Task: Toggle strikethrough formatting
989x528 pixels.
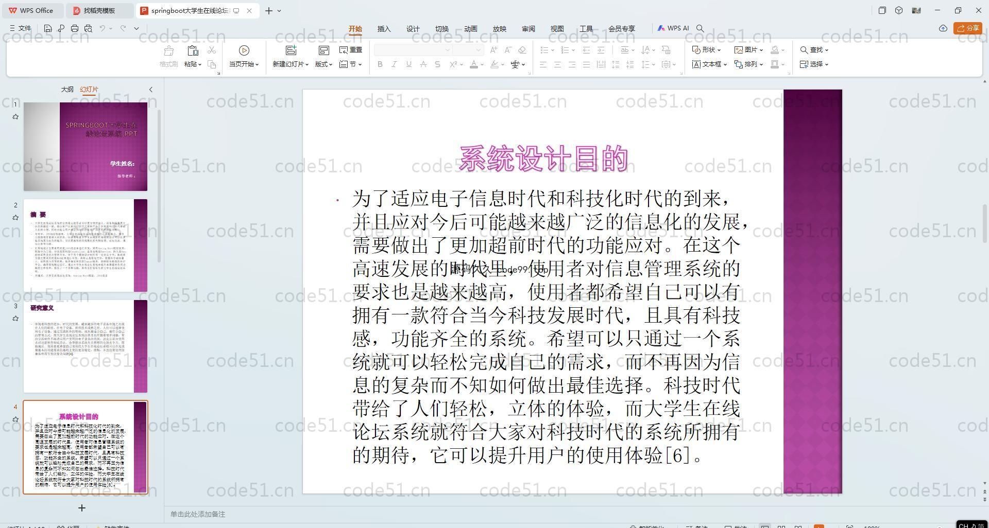Action: tap(423, 64)
